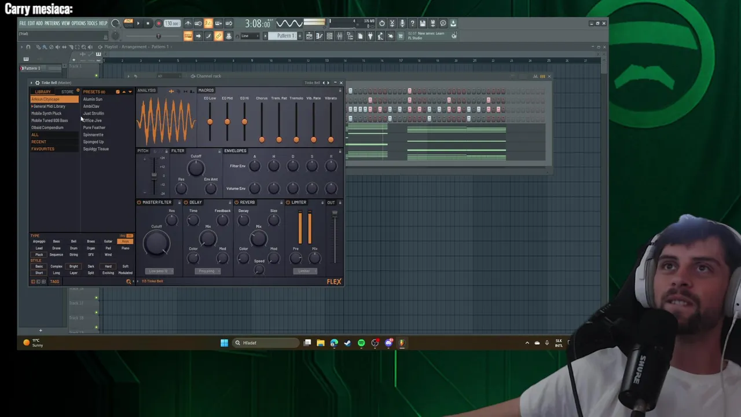Open the help question mark icon
741x417 pixels.
click(x=412, y=23)
